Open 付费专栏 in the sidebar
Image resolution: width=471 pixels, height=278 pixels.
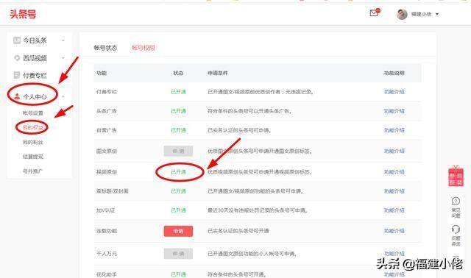[x=35, y=75]
